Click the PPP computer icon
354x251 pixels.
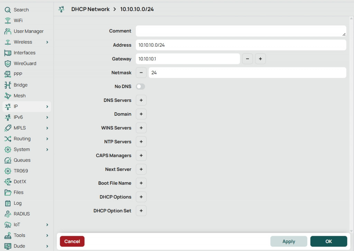[8, 74]
